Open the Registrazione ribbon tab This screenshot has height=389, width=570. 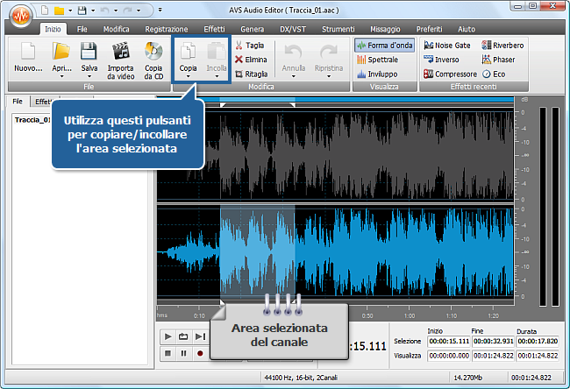point(167,29)
